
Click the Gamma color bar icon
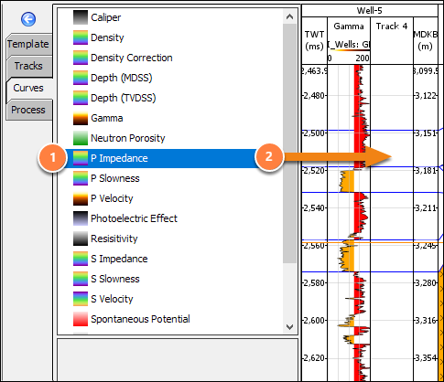(81, 118)
